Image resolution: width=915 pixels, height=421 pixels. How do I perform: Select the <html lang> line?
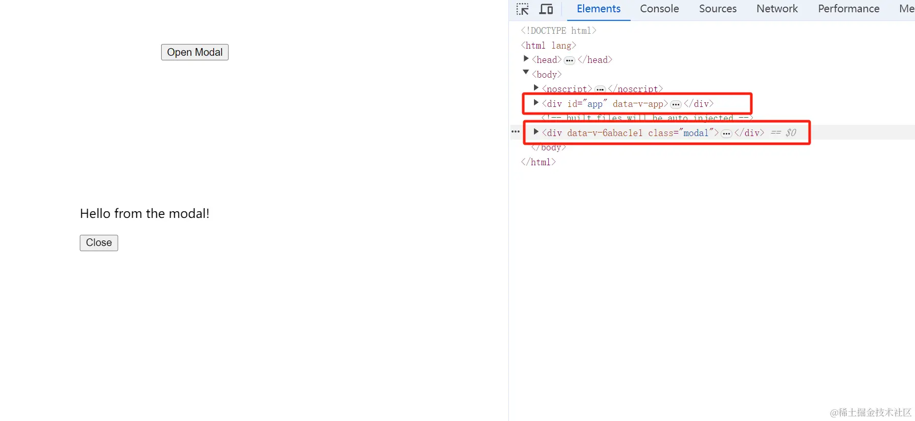pyautogui.click(x=548, y=46)
